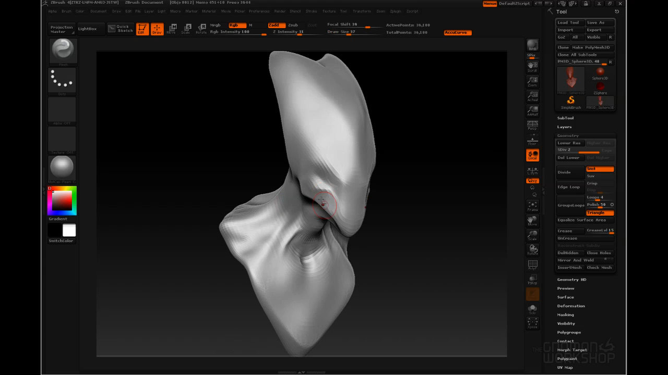Click the Actual size icon
The height and width of the screenshot is (375, 668).
pos(532,96)
